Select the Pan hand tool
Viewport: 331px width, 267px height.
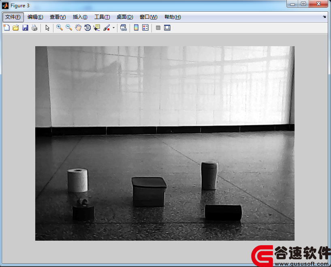pyautogui.click(x=78, y=28)
